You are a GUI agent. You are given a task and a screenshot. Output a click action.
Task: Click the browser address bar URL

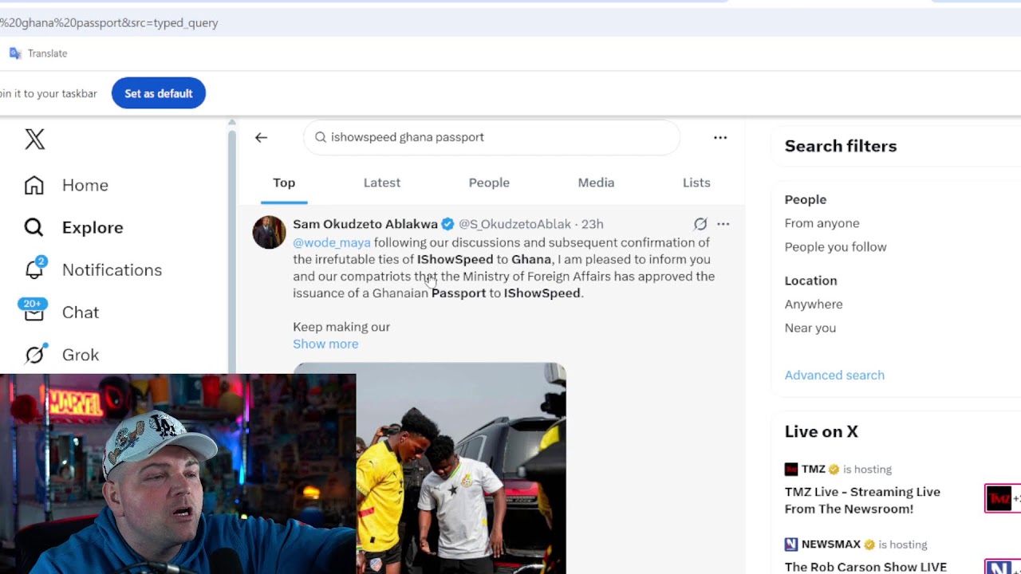(x=109, y=23)
